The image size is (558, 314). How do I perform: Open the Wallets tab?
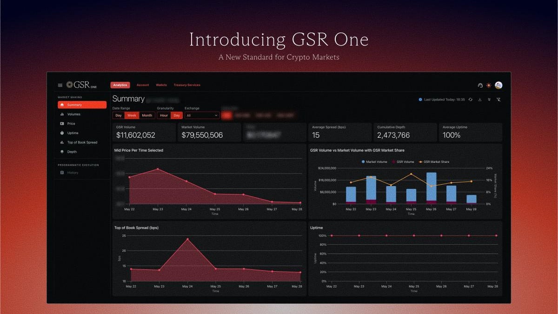pos(161,85)
